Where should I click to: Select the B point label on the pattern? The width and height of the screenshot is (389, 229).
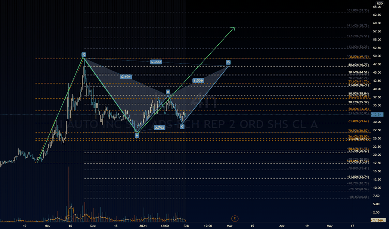click(168, 92)
